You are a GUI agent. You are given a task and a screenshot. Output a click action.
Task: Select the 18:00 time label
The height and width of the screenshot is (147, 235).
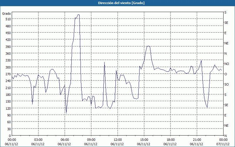pos(171,140)
